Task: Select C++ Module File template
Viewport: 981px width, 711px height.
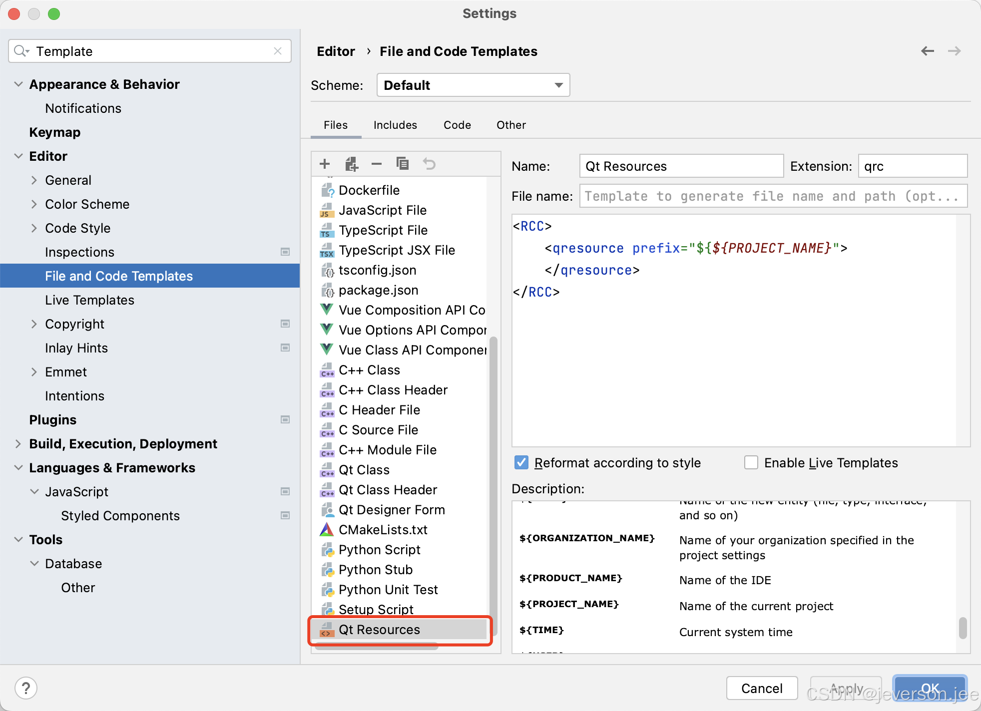Action: click(388, 450)
